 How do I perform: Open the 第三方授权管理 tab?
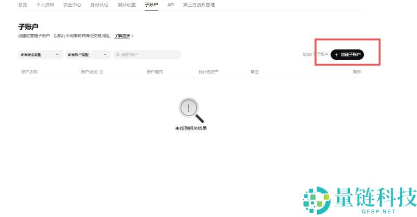tap(199, 5)
